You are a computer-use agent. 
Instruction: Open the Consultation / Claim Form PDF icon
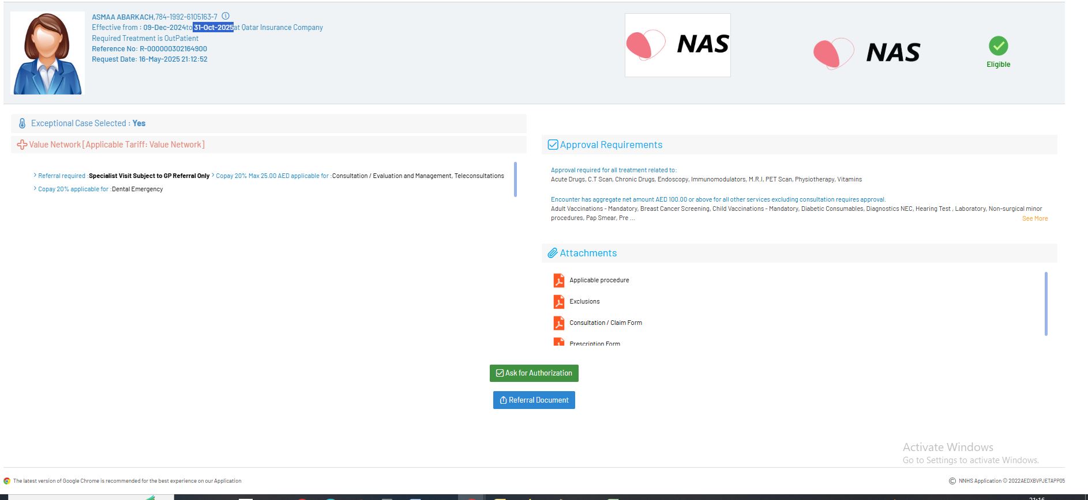[558, 323]
